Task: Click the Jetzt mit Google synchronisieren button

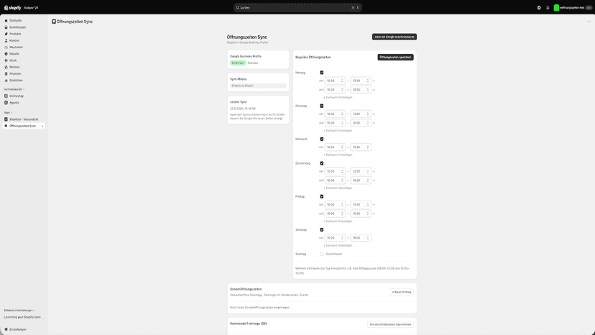Action: pyautogui.click(x=395, y=37)
